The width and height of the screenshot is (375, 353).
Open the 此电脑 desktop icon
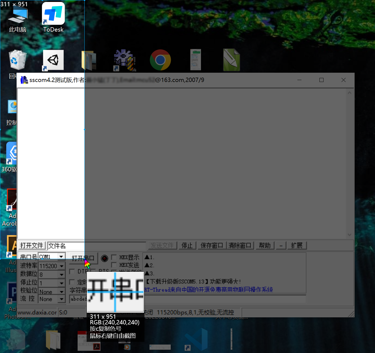18,16
